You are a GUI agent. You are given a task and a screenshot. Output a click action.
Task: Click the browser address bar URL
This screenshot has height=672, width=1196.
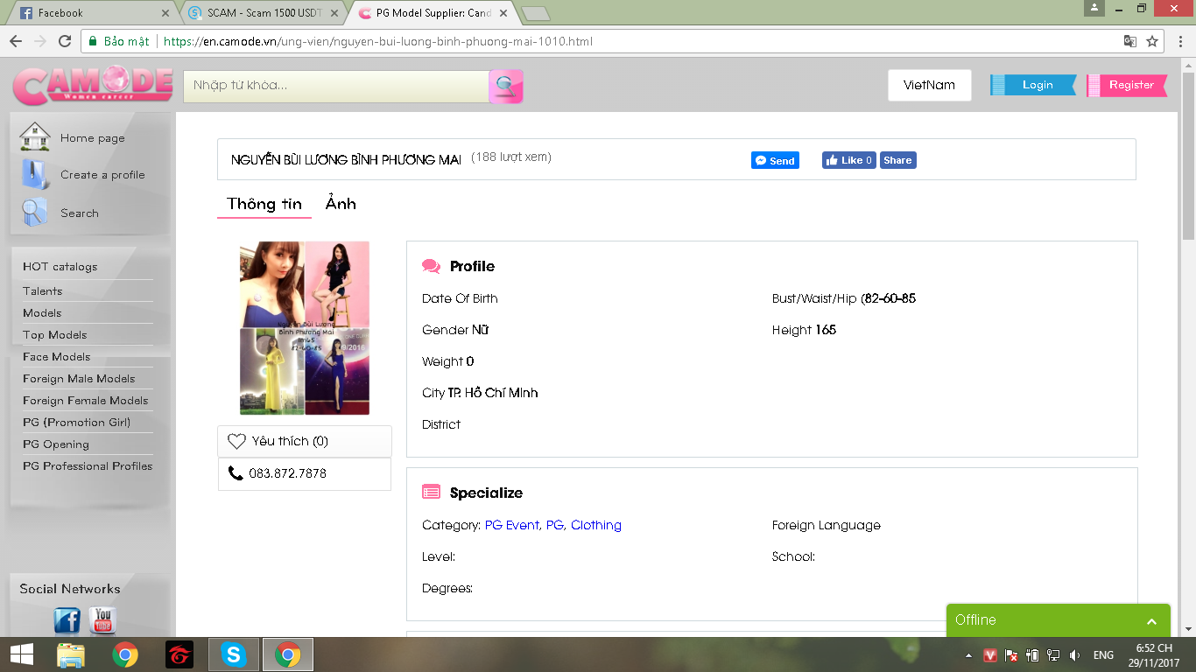(378, 41)
